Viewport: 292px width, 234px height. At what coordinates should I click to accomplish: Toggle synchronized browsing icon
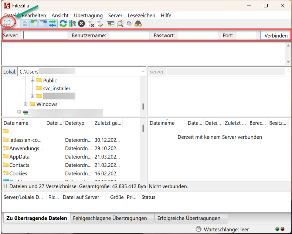tap(129, 24)
